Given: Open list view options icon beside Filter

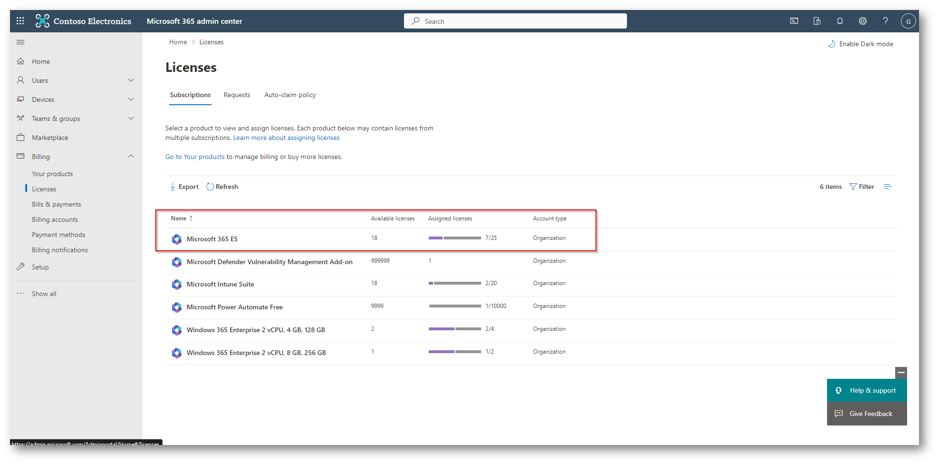Looking at the screenshot, I should [887, 187].
